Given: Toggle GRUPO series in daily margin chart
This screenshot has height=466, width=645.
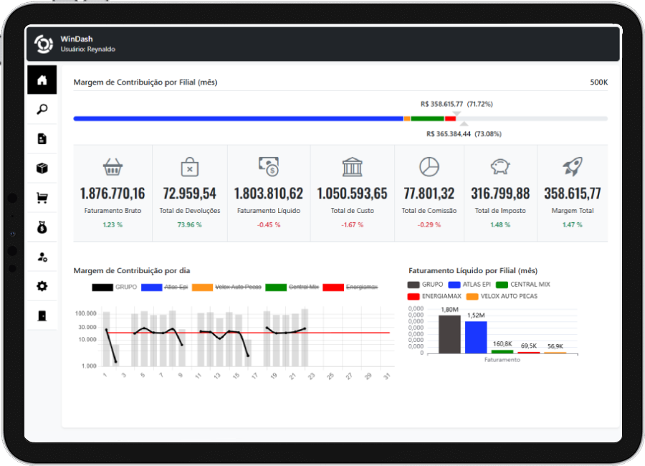Looking at the screenshot, I should pos(115,287).
